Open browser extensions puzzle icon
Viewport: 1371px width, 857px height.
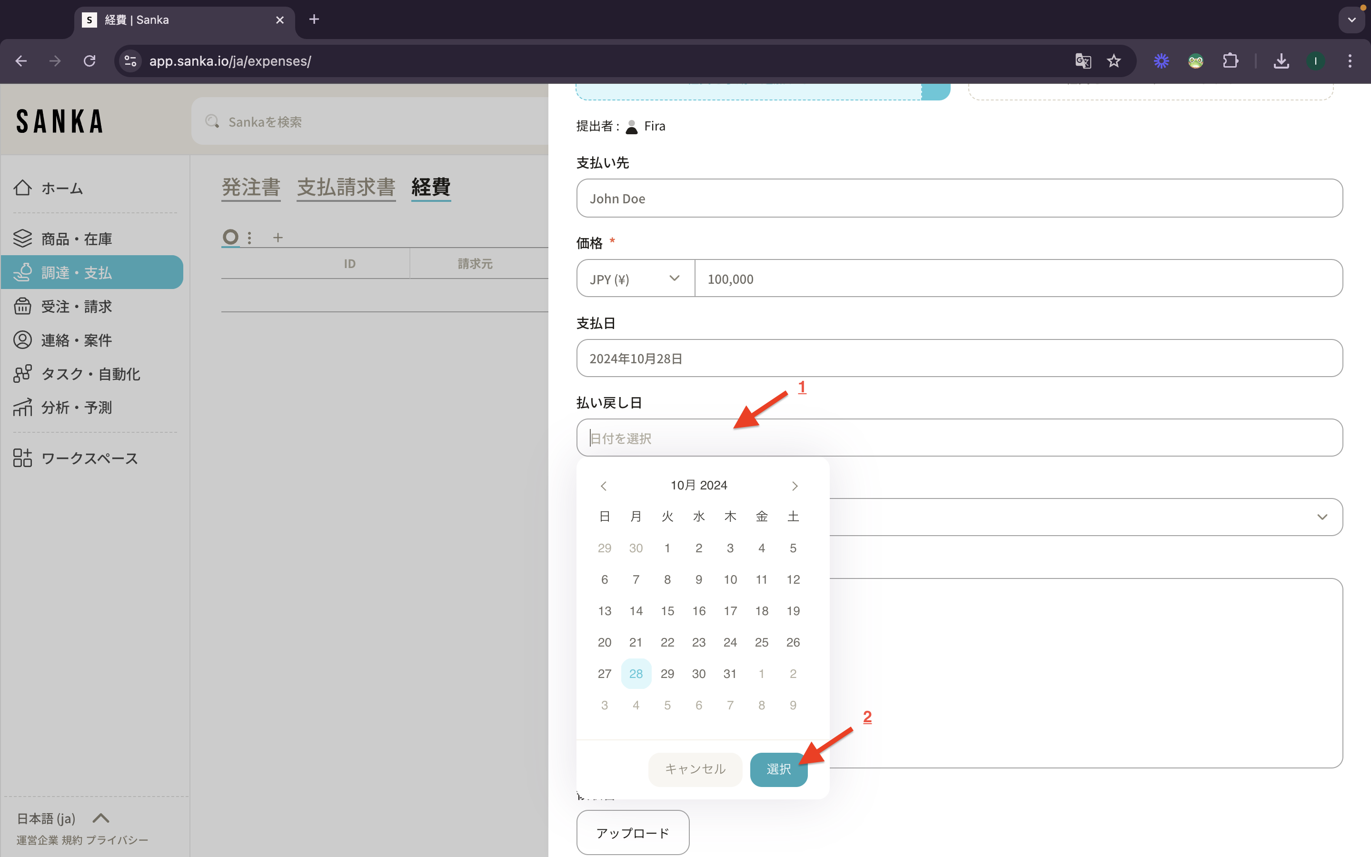point(1230,60)
